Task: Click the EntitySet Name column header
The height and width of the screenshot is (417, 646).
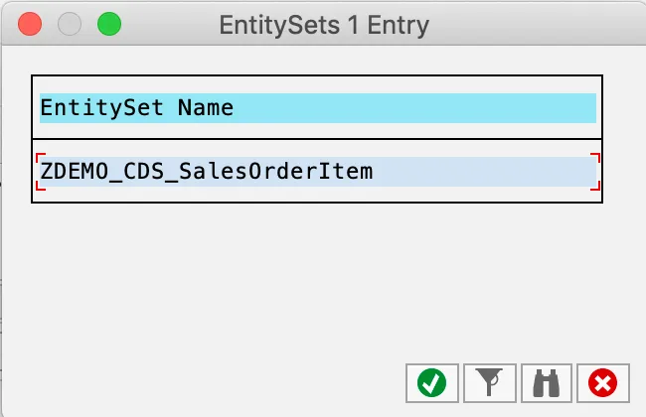Action: pyautogui.click(x=137, y=107)
